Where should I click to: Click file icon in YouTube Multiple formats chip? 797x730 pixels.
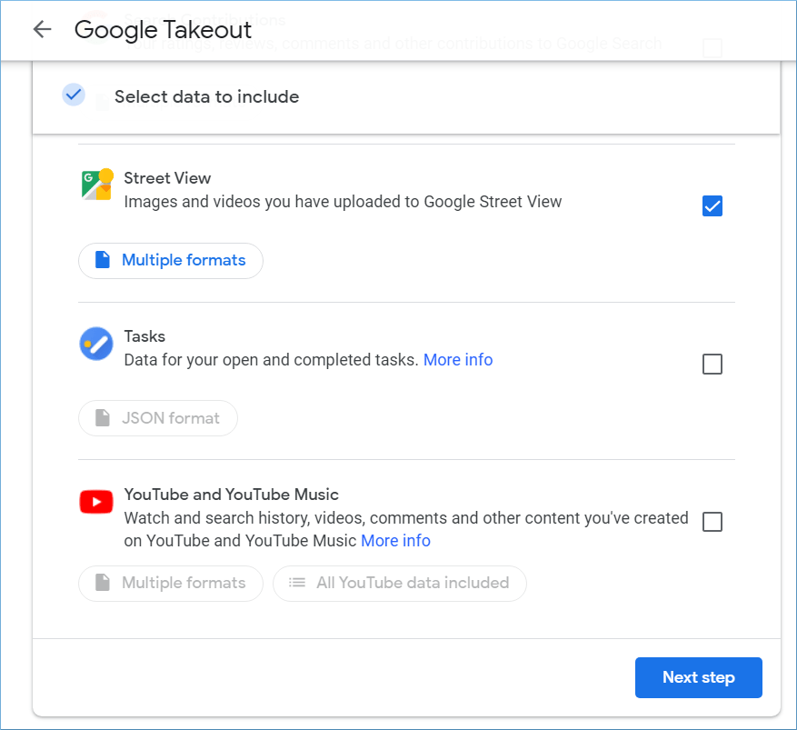103,582
